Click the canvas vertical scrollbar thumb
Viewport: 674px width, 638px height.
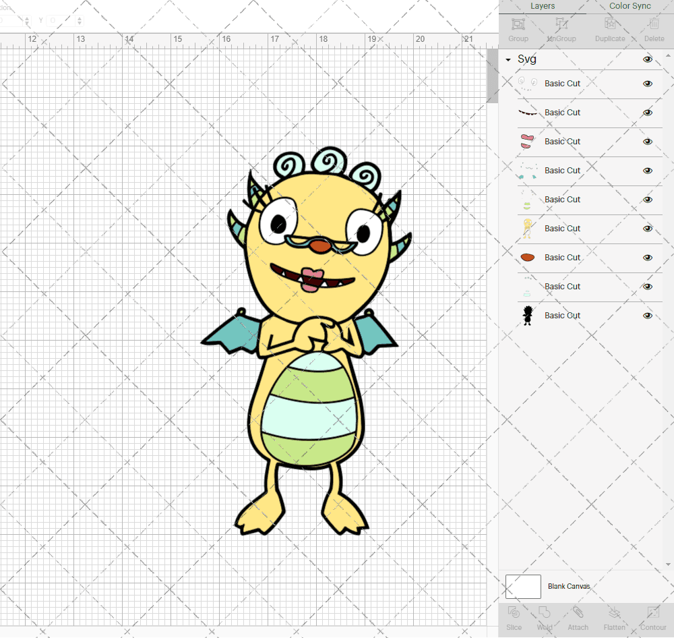click(492, 76)
